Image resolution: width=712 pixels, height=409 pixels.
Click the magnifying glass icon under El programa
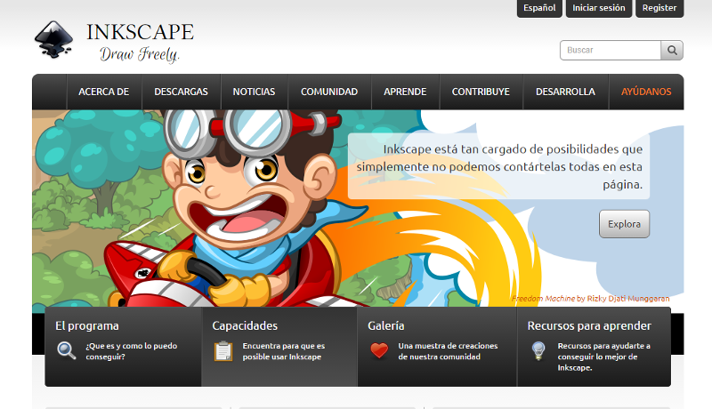click(x=67, y=350)
